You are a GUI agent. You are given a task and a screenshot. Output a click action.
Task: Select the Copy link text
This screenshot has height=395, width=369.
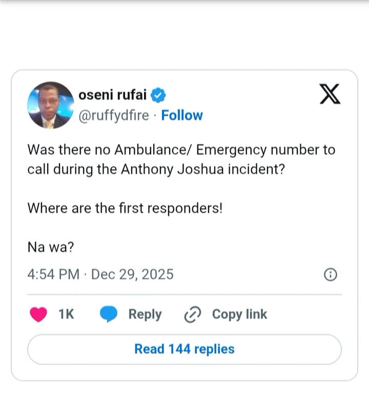239,314
